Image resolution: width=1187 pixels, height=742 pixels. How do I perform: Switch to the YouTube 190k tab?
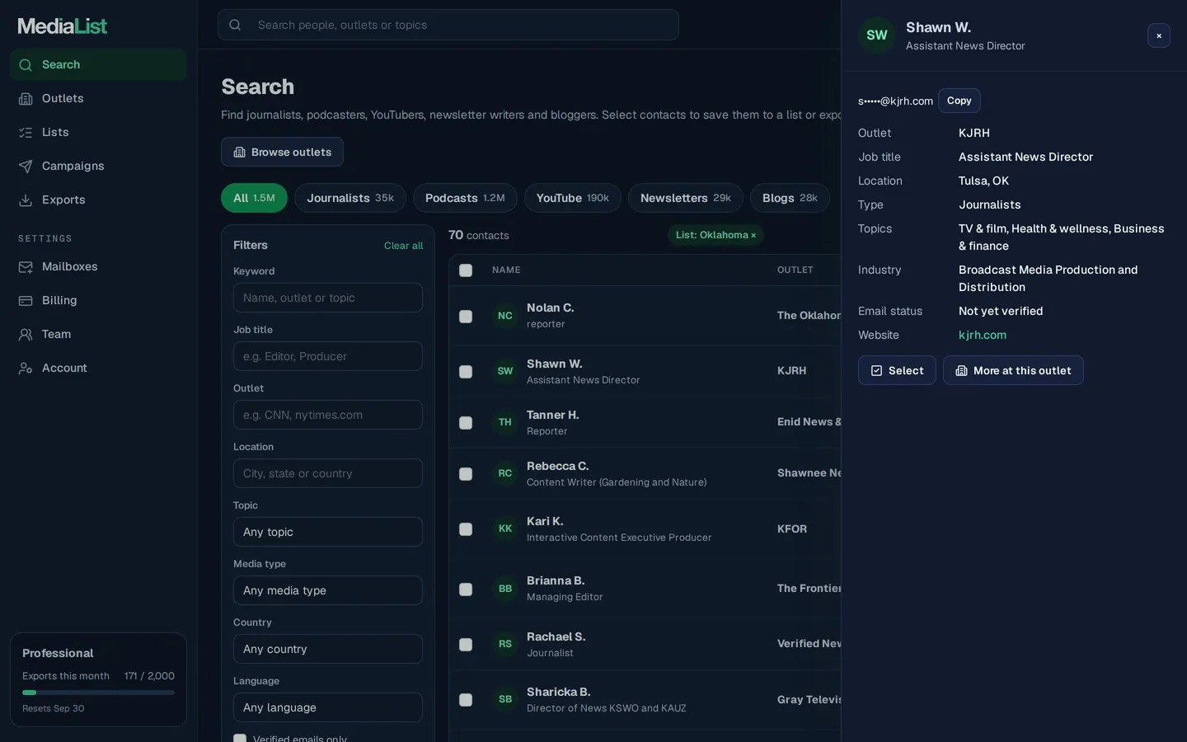tap(573, 198)
